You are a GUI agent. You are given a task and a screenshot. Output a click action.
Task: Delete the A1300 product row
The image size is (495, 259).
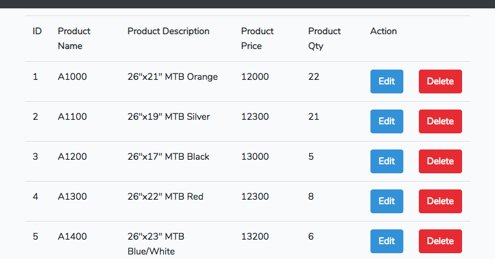click(440, 202)
